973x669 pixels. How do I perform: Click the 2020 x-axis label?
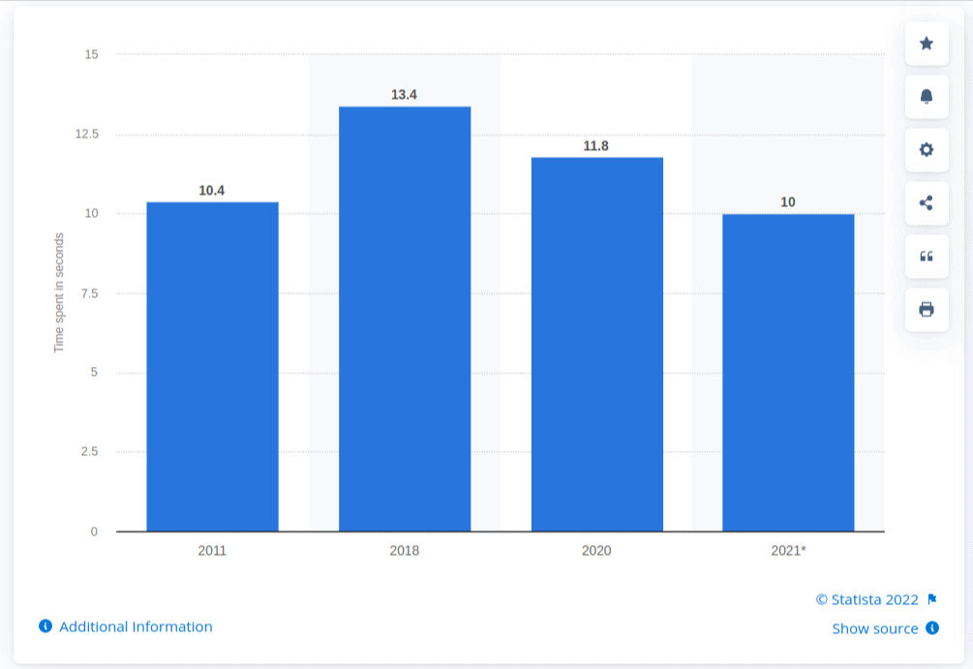point(596,551)
